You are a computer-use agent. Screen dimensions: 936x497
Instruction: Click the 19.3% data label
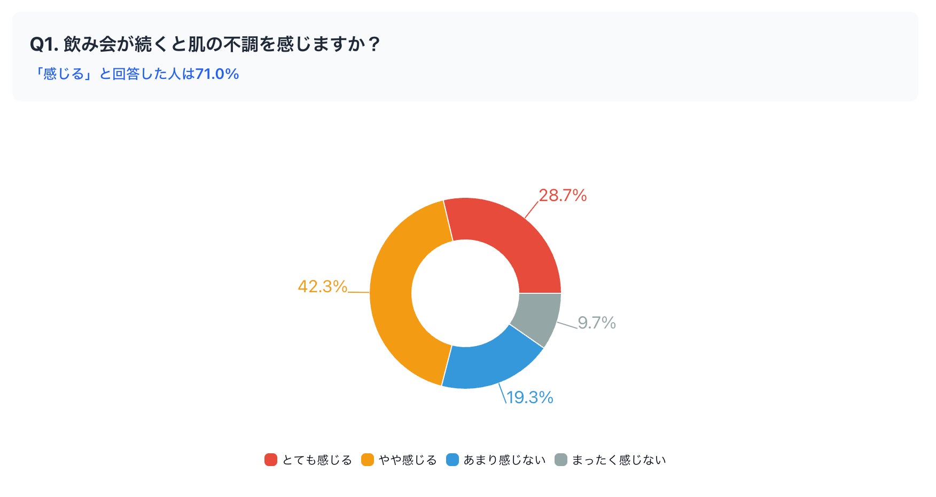(529, 397)
